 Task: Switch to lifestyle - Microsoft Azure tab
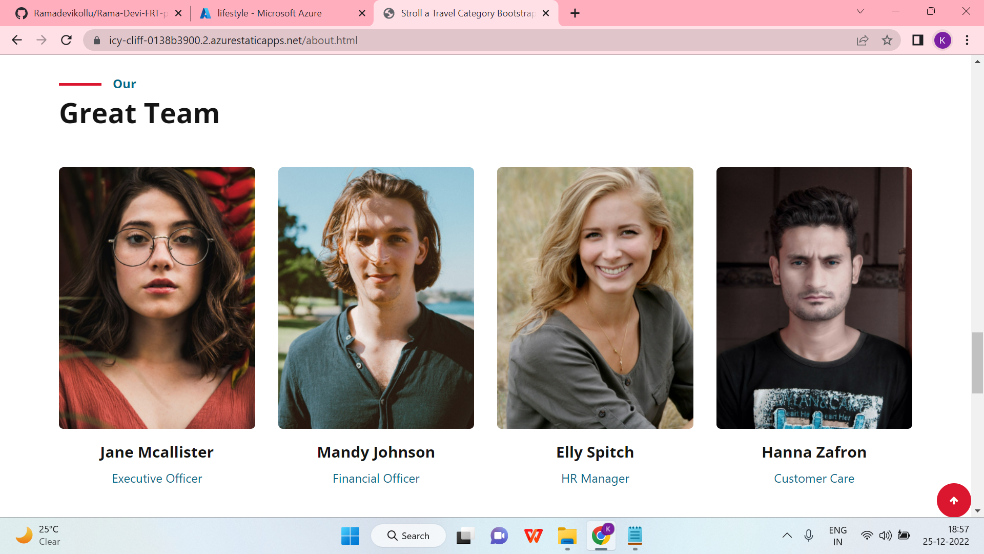[x=270, y=13]
